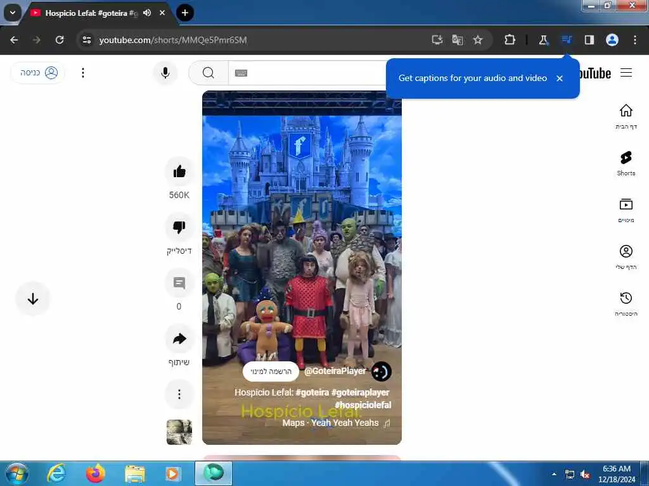Open more options for the Short
The width and height of the screenshot is (649, 486).
pyautogui.click(x=179, y=394)
